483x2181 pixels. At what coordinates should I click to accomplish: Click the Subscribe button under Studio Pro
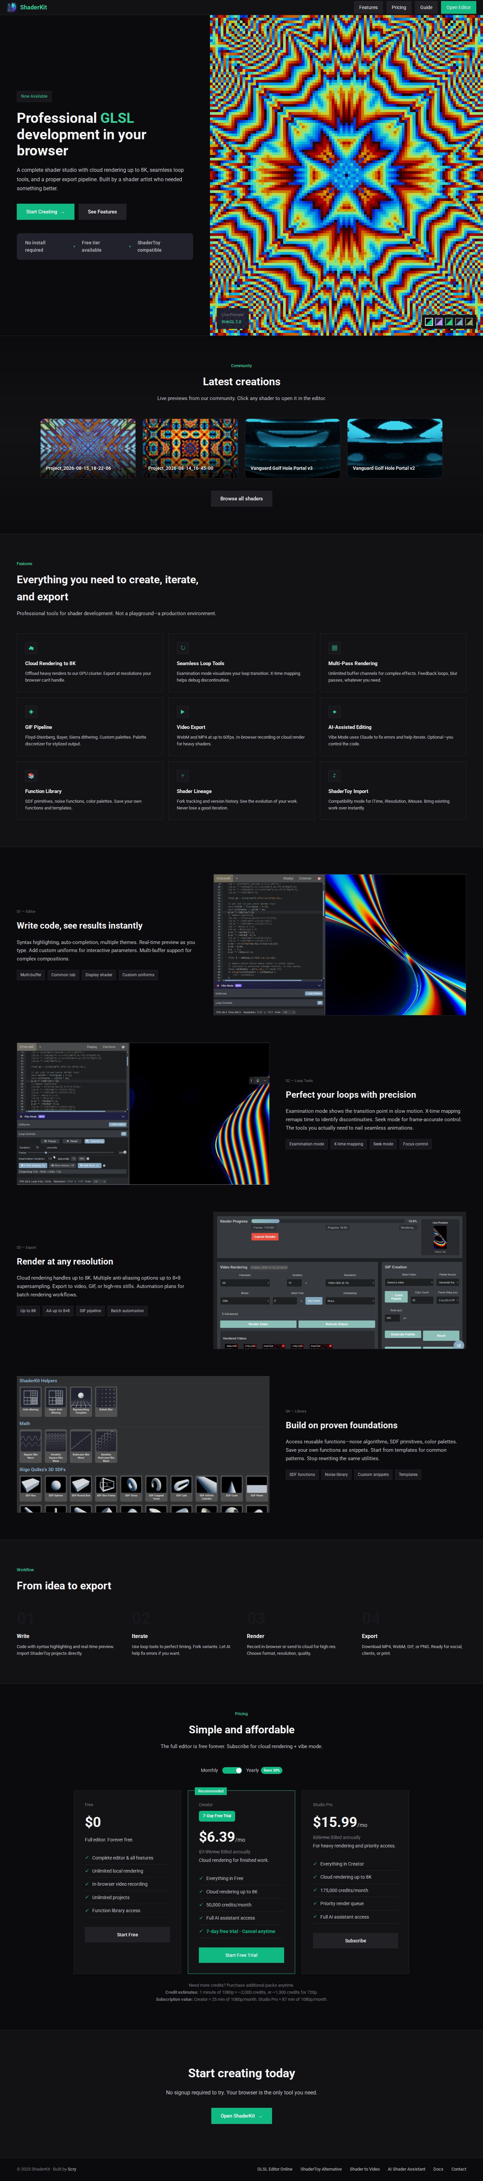[x=355, y=1940]
